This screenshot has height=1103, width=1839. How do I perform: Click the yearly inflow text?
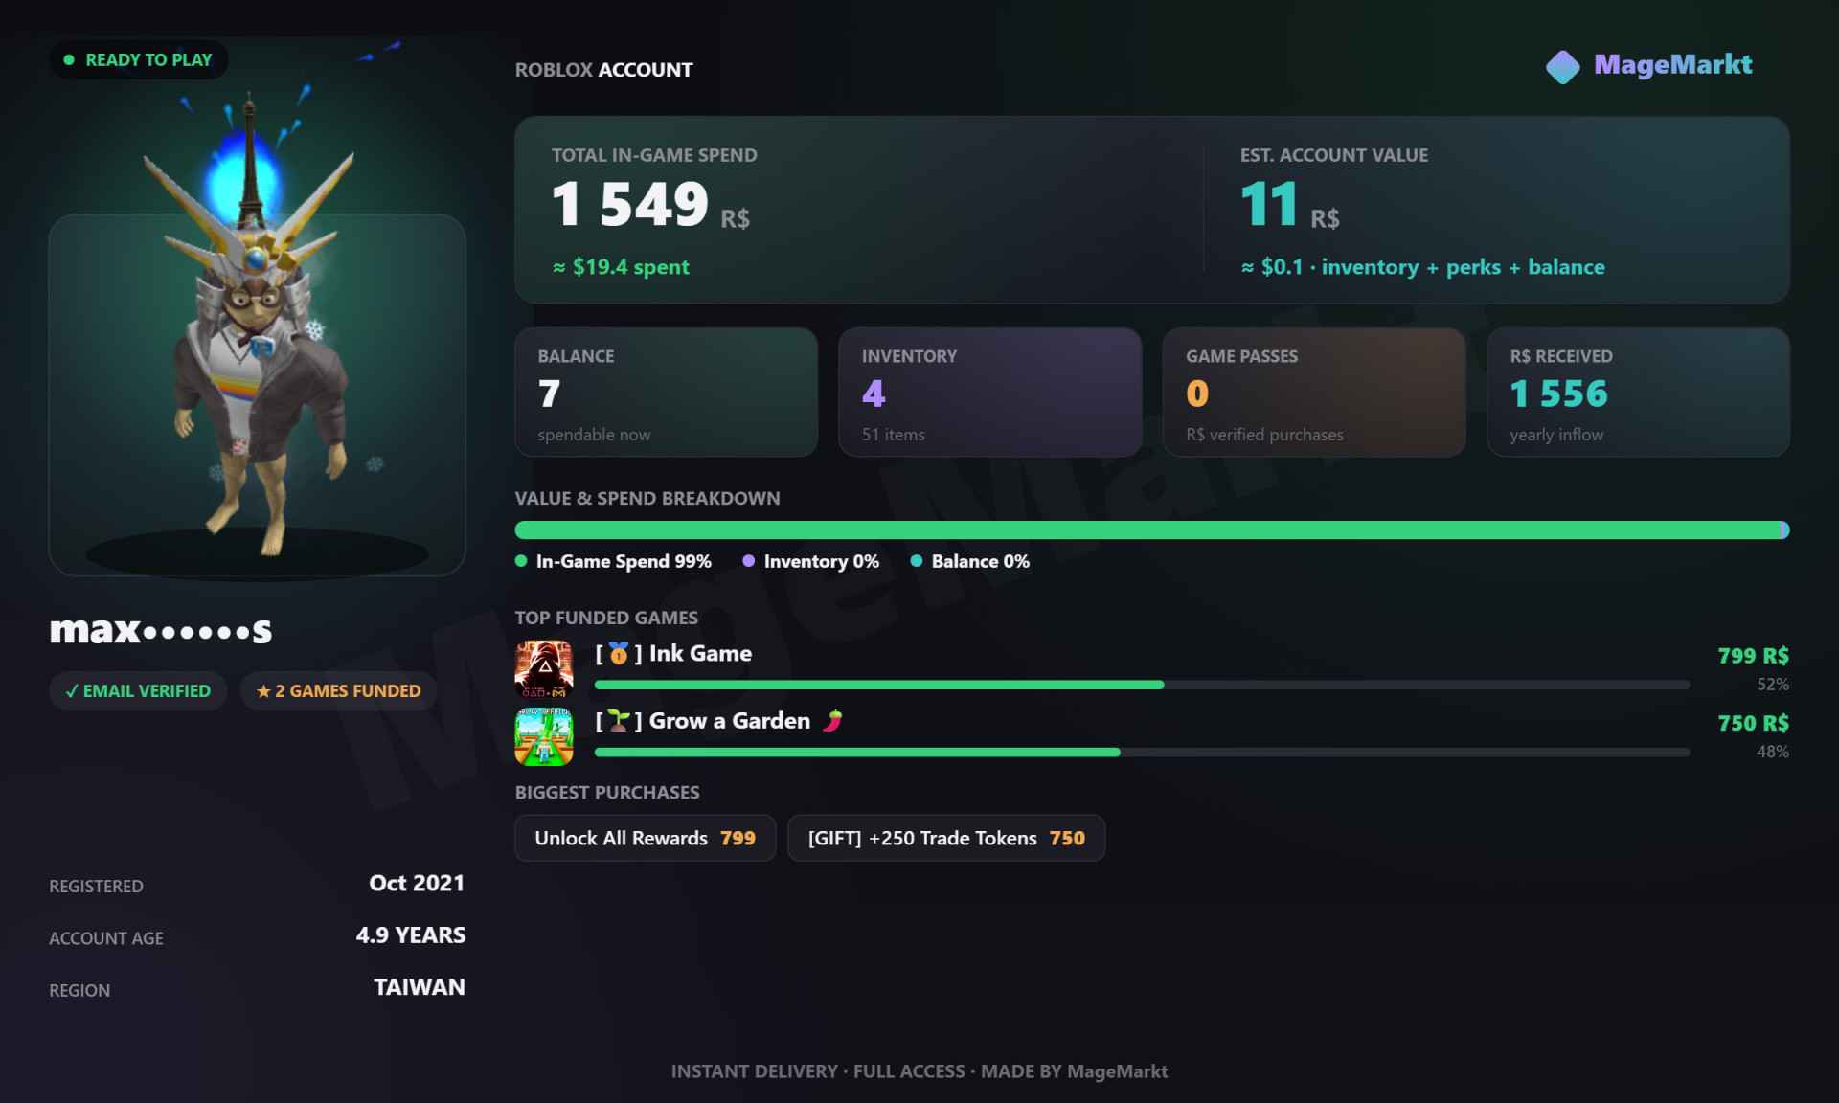(1556, 435)
